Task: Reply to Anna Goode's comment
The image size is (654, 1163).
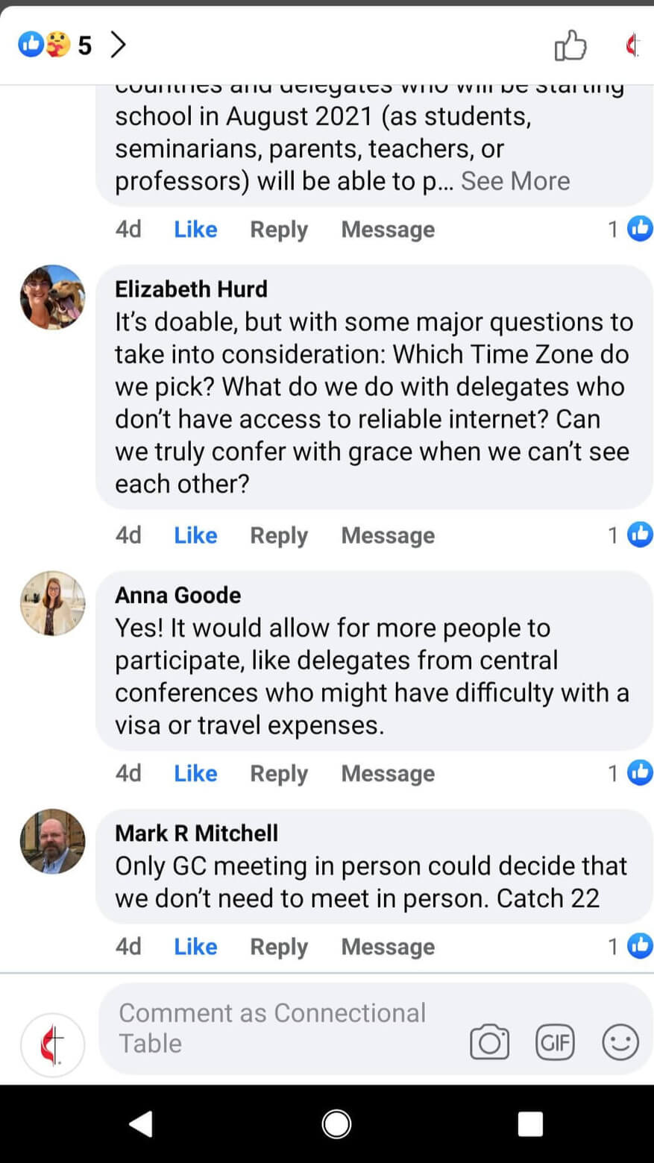Action: [x=278, y=773]
